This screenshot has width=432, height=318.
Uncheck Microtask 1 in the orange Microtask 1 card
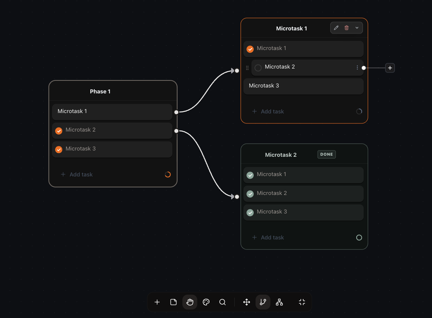[250, 49]
